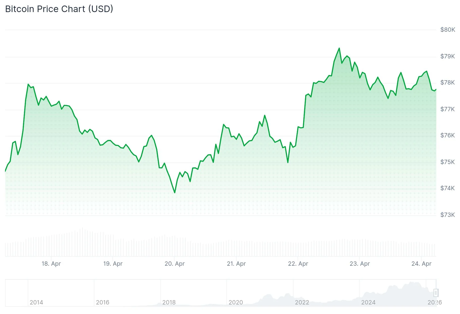Click the lowest price dip below $74K

point(175,193)
